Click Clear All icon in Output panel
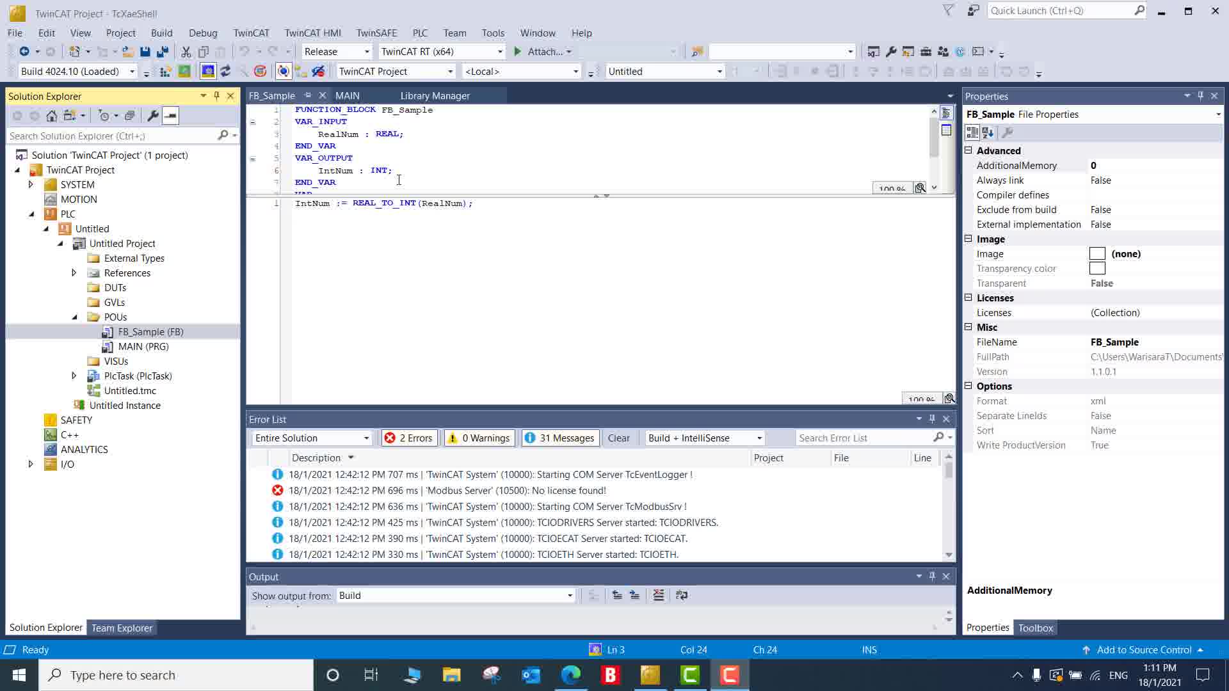The height and width of the screenshot is (691, 1229). click(x=658, y=596)
